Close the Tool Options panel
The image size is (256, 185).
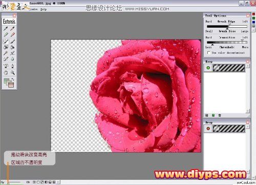(248, 15)
